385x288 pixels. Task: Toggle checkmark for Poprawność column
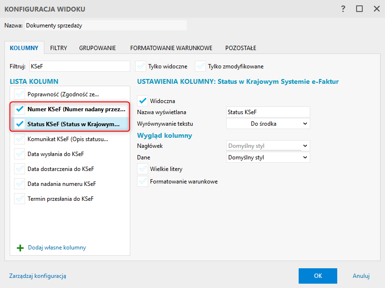click(x=20, y=94)
